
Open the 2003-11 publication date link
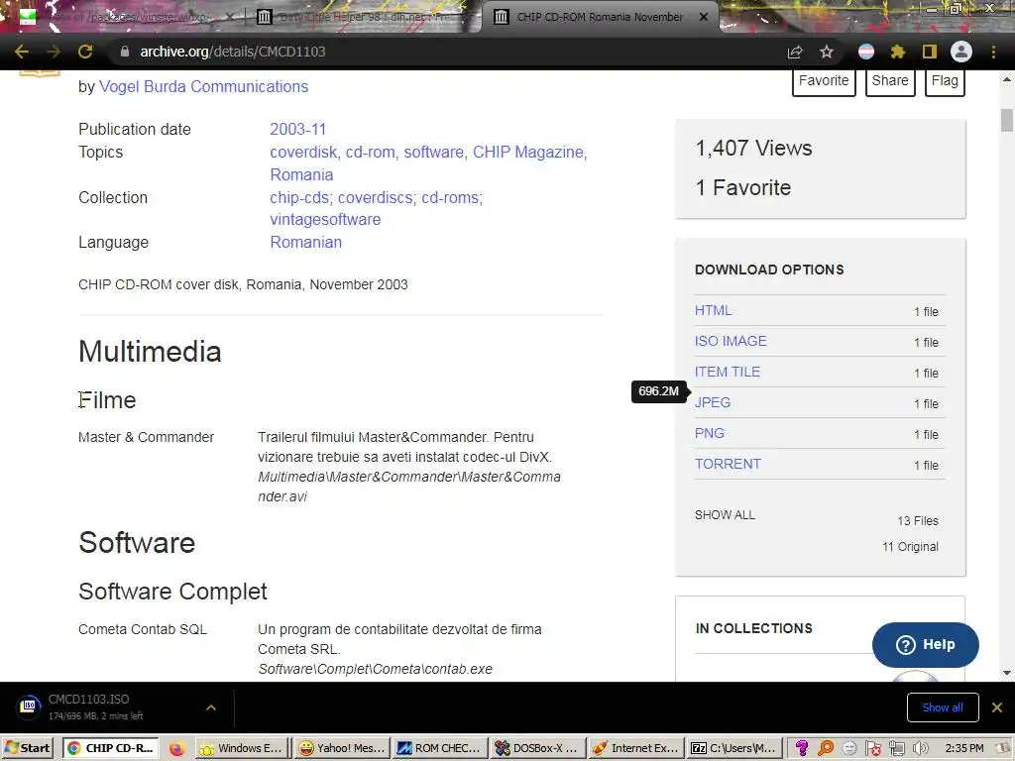click(297, 130)
